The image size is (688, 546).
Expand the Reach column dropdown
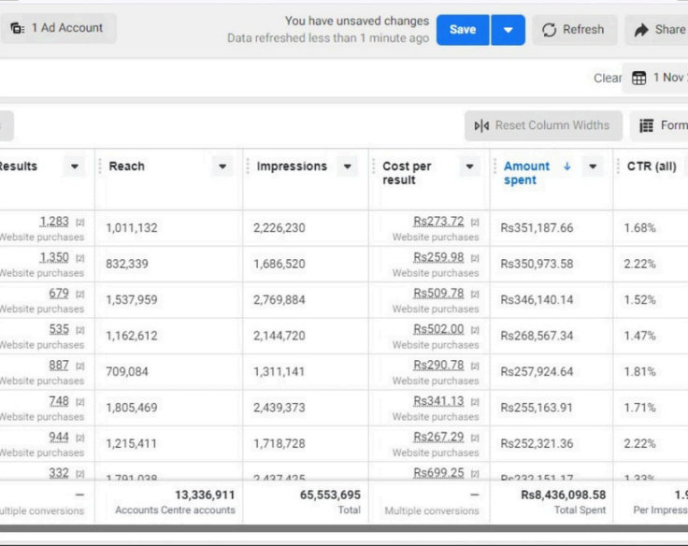pos(222,166)
